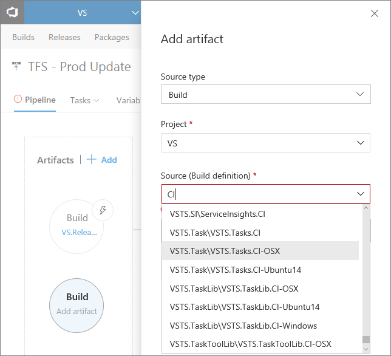Click the Artifacts heading
Image resolution: width=391 pixels, height=356 pixels.
click(x=55, y=160)
